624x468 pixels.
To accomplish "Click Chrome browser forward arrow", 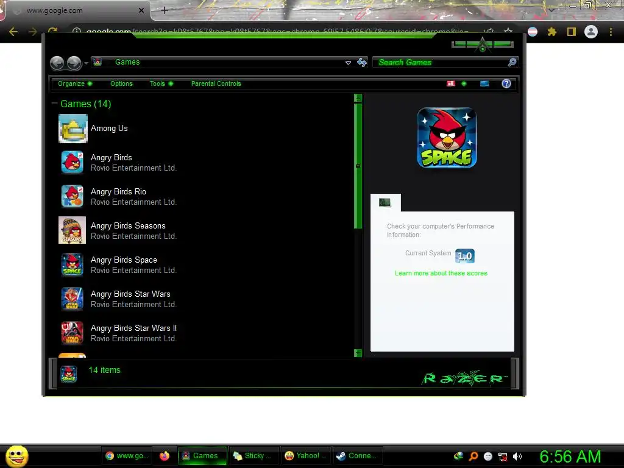I will [33, 32].
